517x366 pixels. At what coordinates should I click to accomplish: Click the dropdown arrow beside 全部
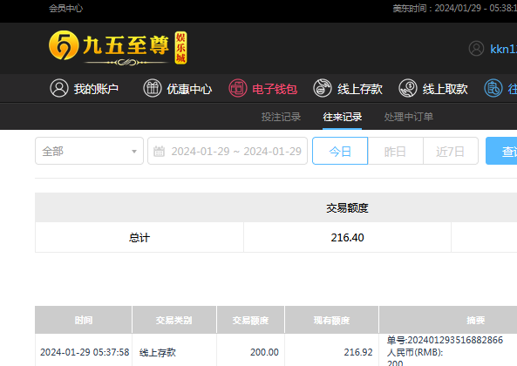(134, 152)
